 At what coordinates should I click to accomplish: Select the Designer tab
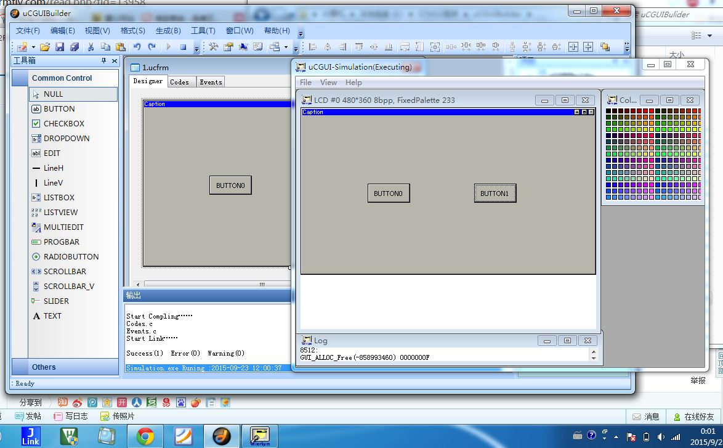coord(148,81)
